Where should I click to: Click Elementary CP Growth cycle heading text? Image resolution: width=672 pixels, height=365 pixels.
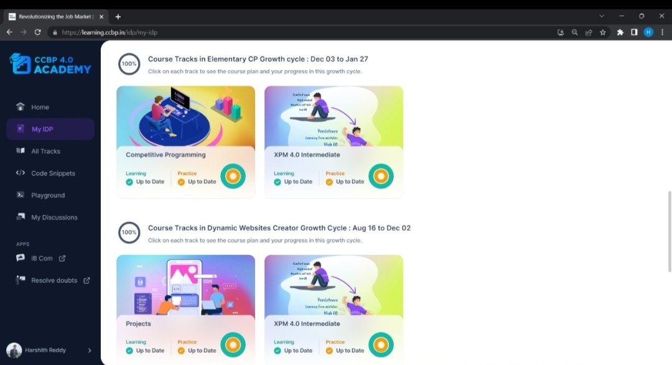click(x=258, y=59)
